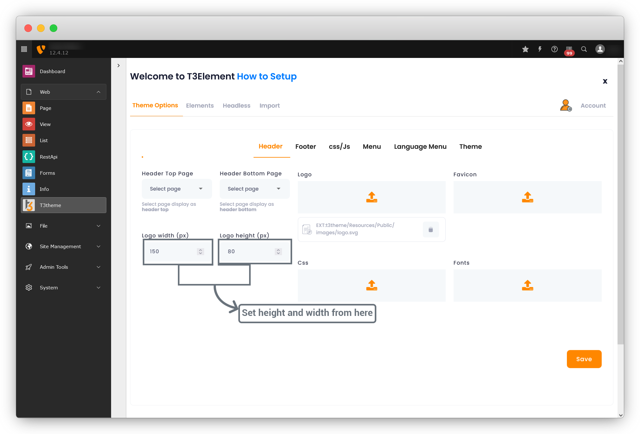Close the welcome panel with x

[605, 81]
